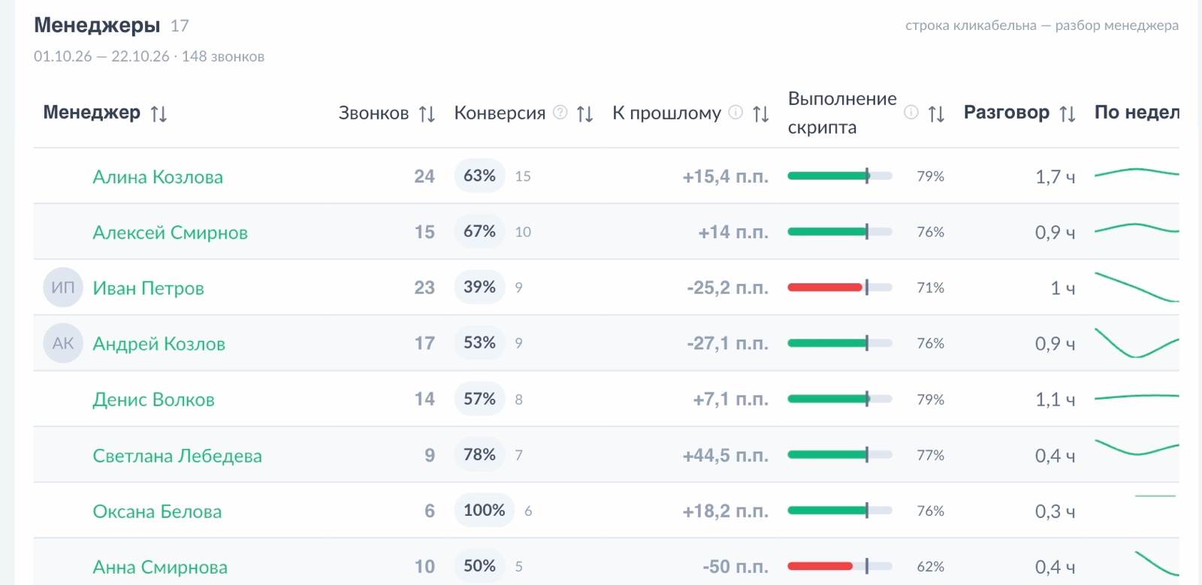Click the Конверсия column header

click(x=500, y=113)
